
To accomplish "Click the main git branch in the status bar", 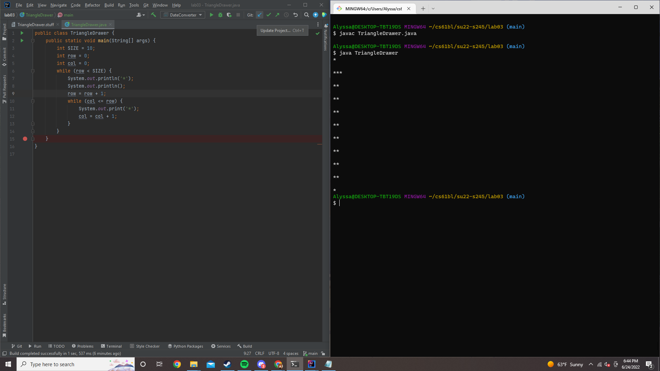I will 311,353.
